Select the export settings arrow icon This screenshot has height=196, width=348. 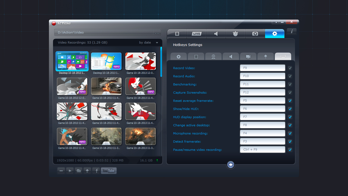point(265,56)
